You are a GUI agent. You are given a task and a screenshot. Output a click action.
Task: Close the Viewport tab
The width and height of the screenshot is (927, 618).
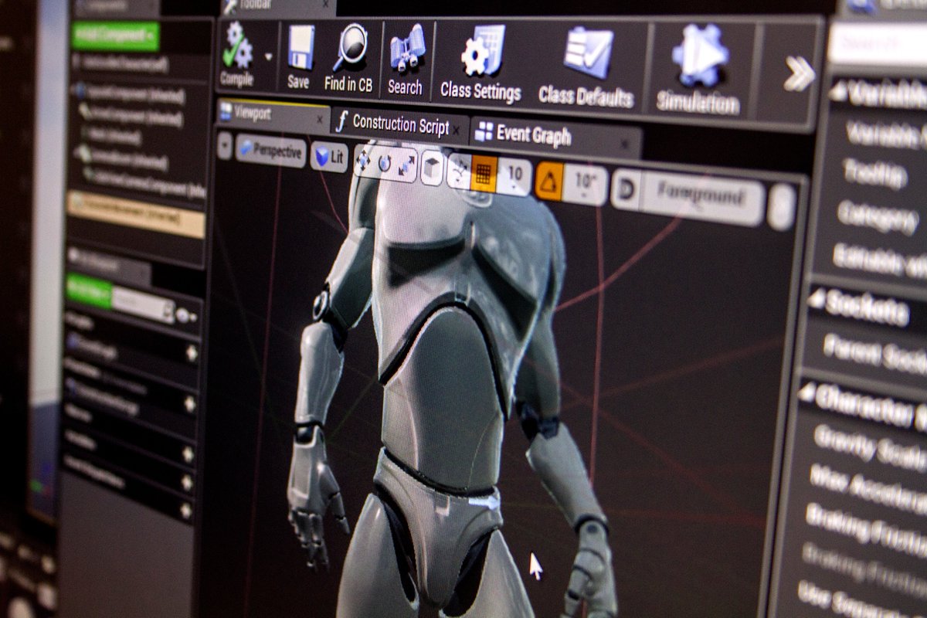coord(320,121)
